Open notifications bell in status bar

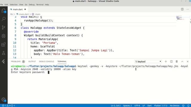pos(188,106)
